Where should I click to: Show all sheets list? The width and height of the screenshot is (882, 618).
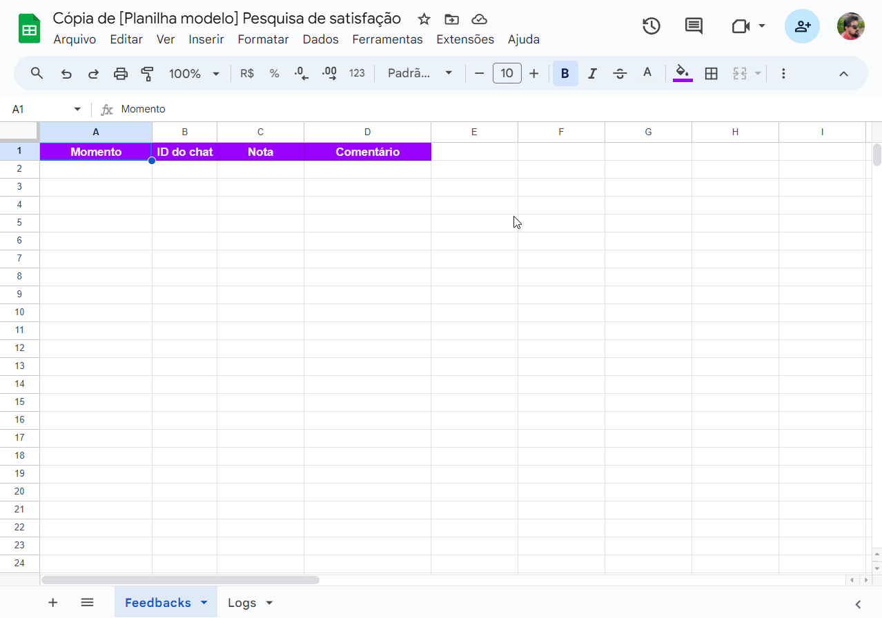tap(87, 602)
